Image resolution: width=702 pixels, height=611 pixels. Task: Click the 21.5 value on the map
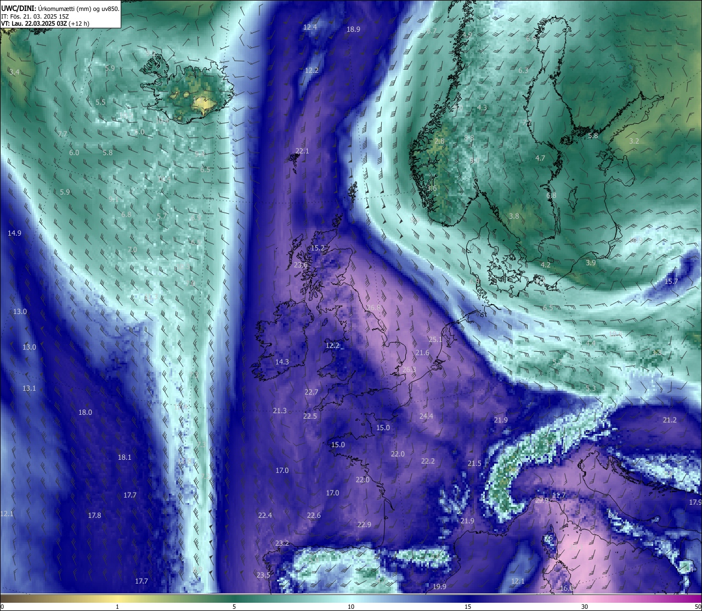pyautogui.click(x=474, y=464)
